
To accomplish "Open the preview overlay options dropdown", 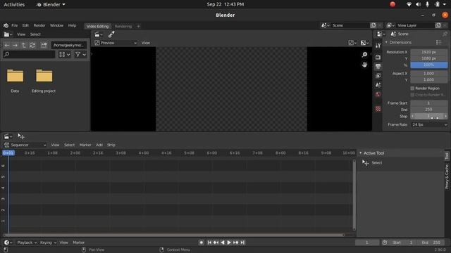I will 364,43.
